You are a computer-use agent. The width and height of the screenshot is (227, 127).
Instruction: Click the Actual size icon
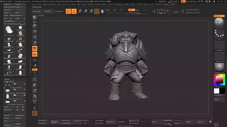tap(35, 37)
